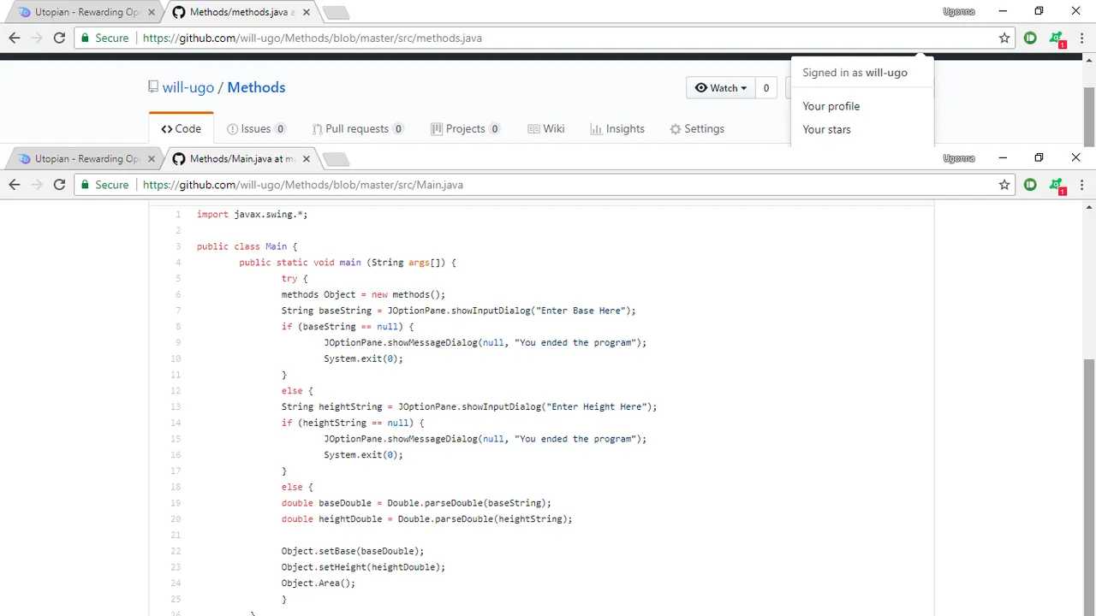This screenshot has height=616, width=1096.
Task: Click 'Signed in as will-ugo' header
Action: 855,73
